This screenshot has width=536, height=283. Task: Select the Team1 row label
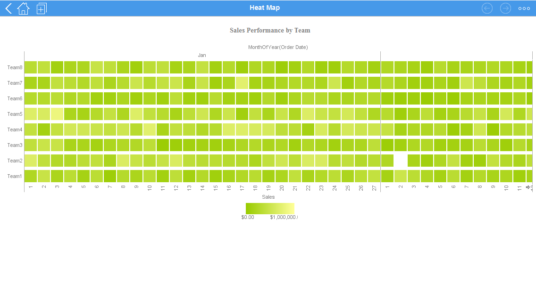coord(15,176)
